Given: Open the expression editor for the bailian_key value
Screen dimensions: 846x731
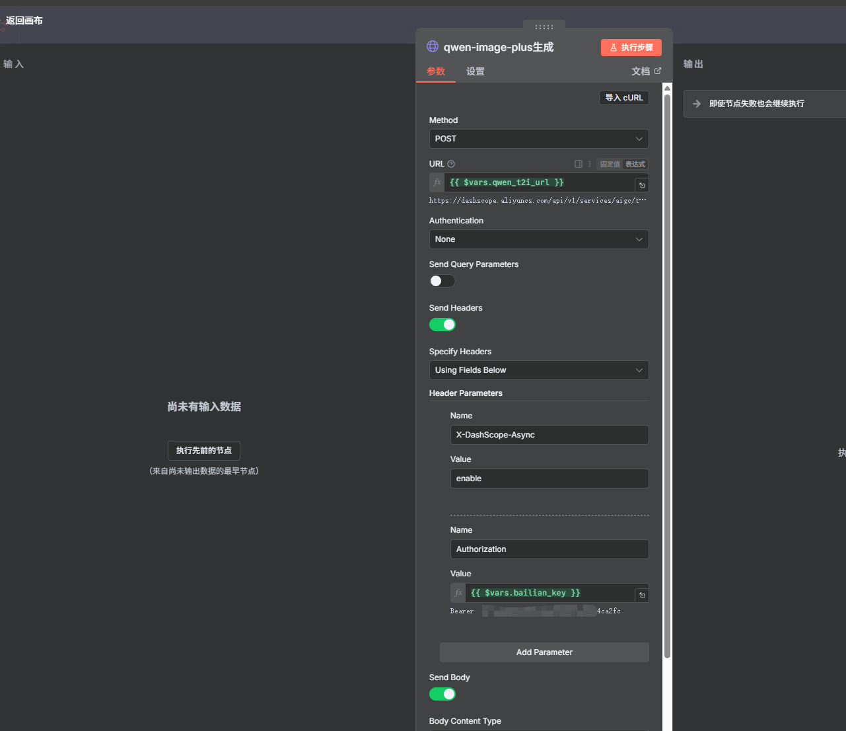Looking at the screenshot, I should point(642,596).
